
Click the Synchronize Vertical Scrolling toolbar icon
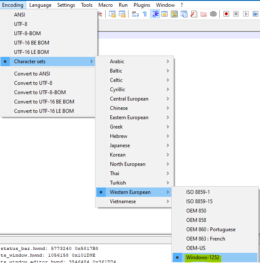pyautogui.click(x=112, y=14)
